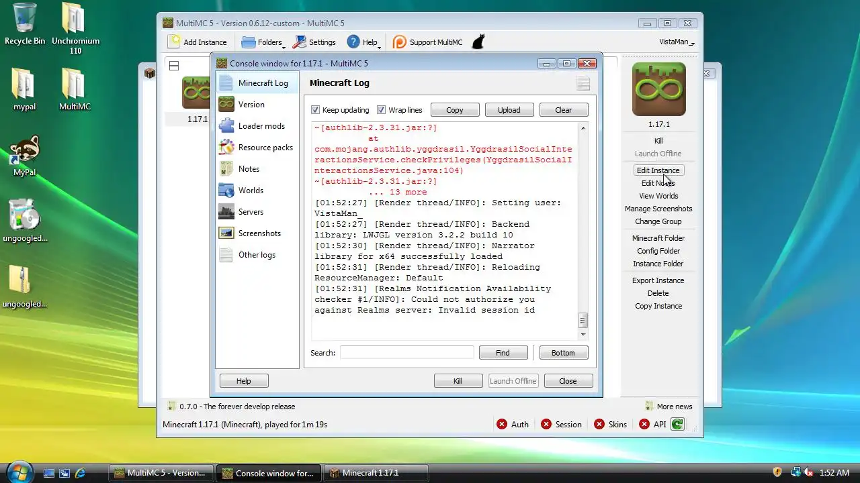The height and width of the screenshot is (483, 860).
Task: Switch to Minecraft 1.17.1 taskbar button
Action: click(376, 473)
